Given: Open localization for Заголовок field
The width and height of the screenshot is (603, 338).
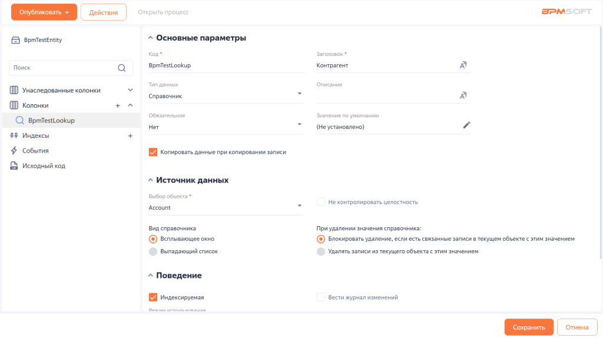Looking at the screenshot, I should [463, 65].
